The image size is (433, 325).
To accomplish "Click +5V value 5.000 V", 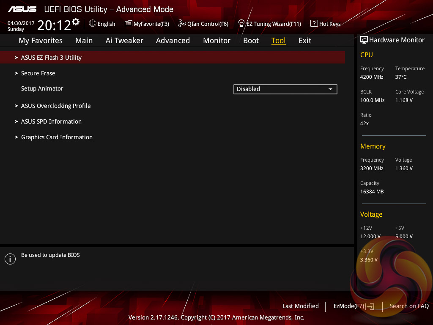I will click(404, 237).
